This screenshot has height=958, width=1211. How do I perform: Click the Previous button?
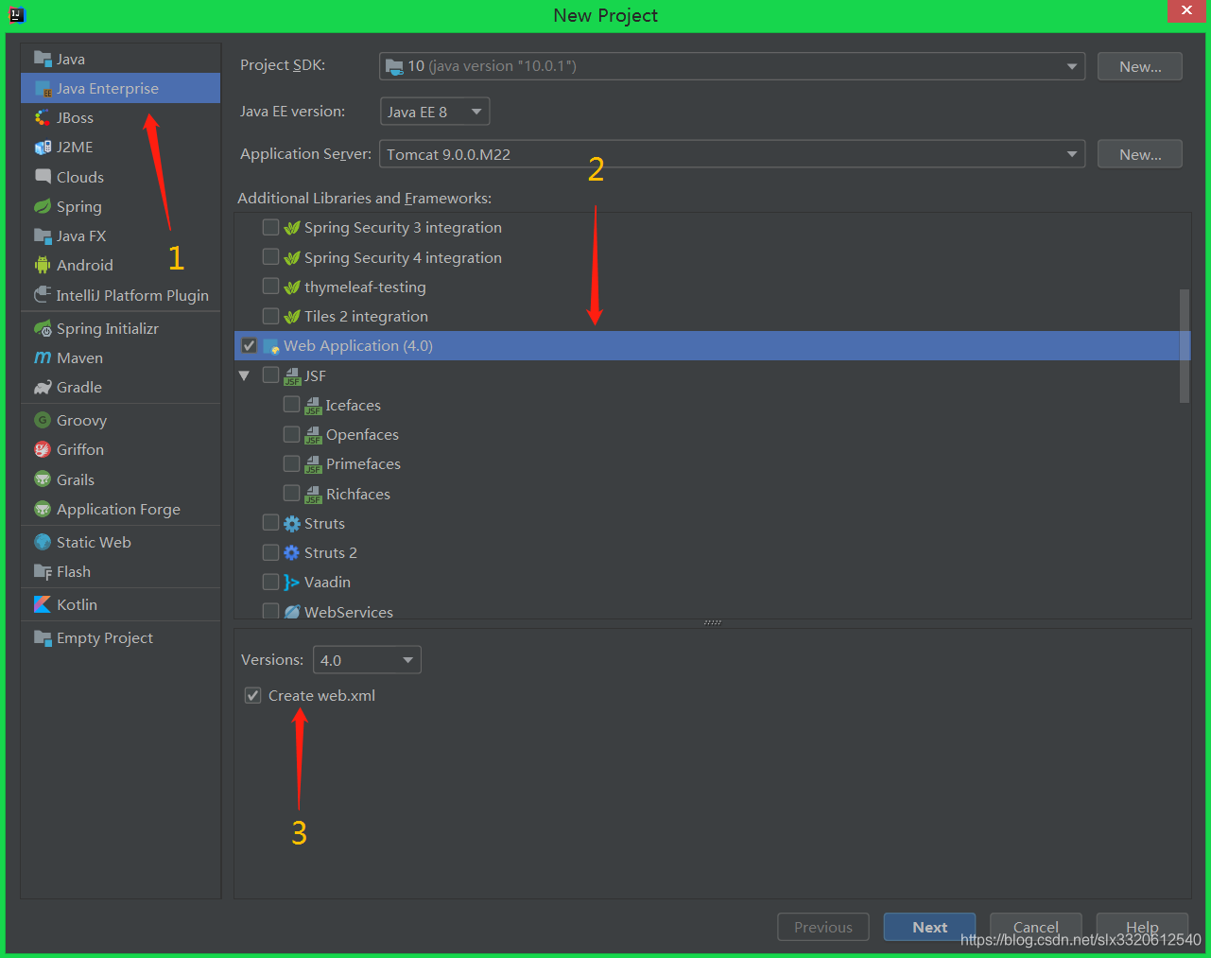(823, 927)
